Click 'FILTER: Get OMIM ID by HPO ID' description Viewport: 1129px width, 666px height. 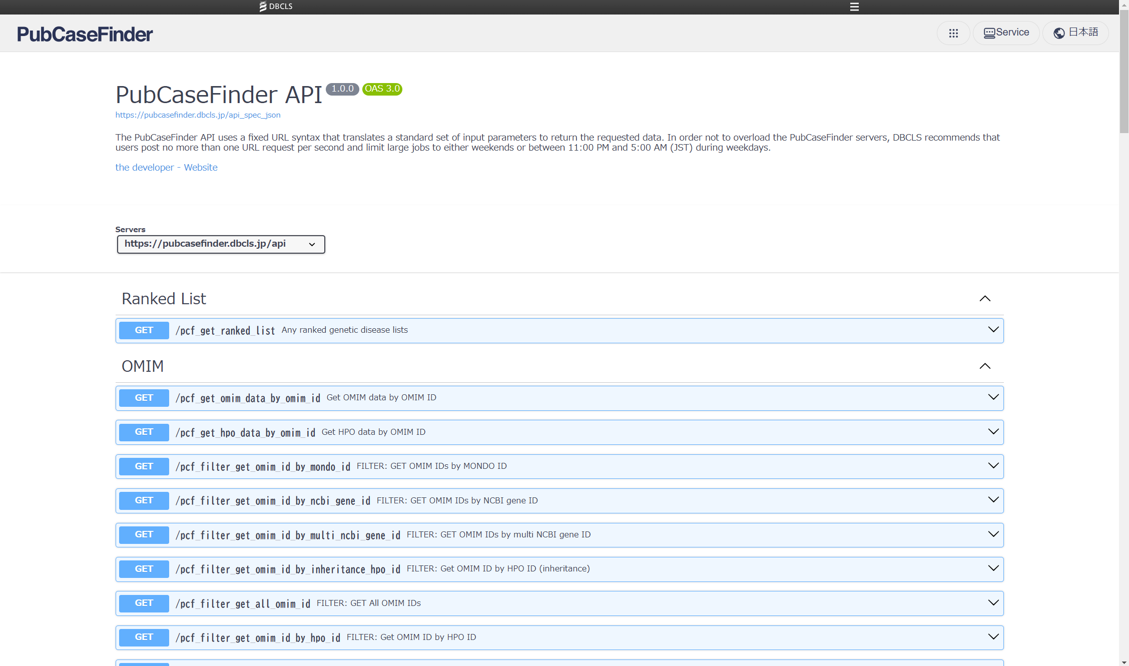[x=411, y=637]
